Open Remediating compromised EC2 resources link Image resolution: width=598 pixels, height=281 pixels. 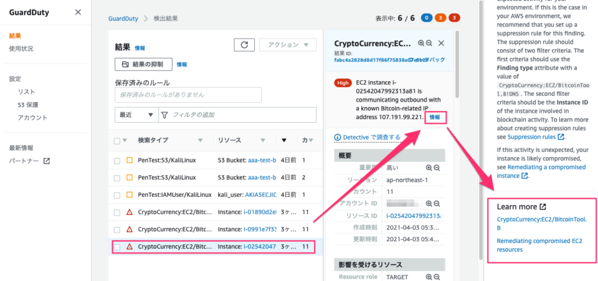point(539,245)
